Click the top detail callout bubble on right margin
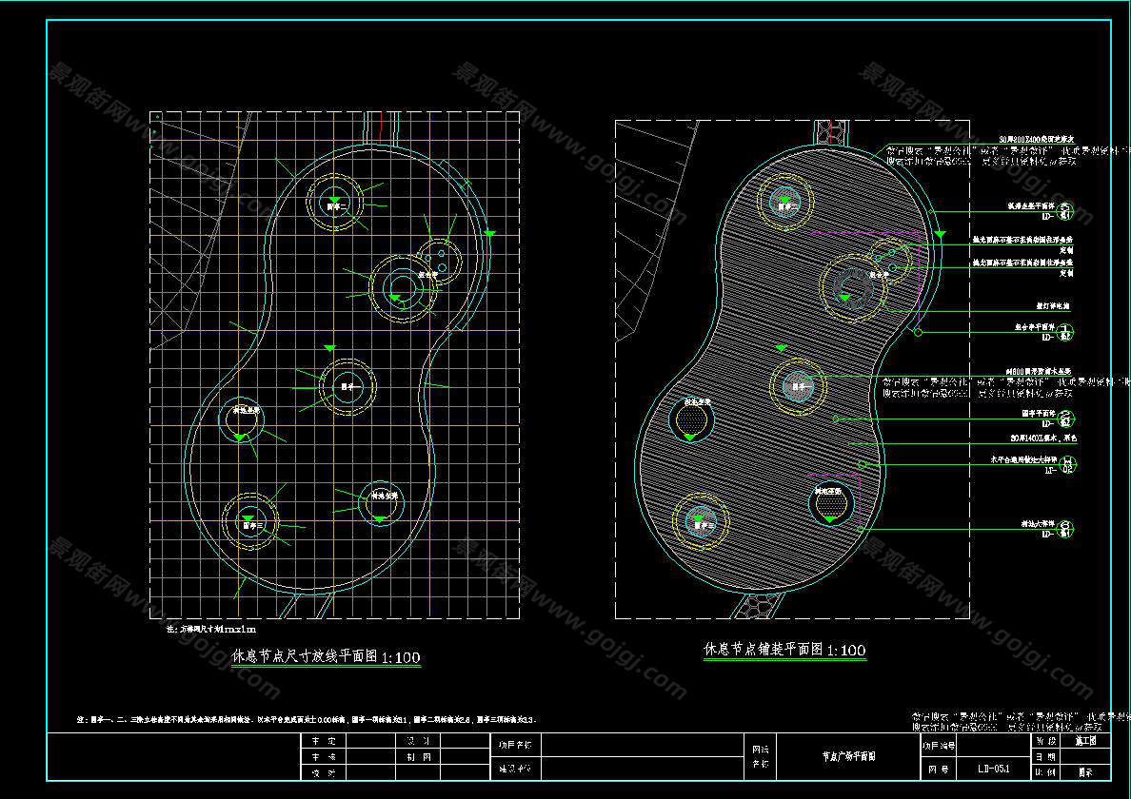 click(x=1066, y=210)
